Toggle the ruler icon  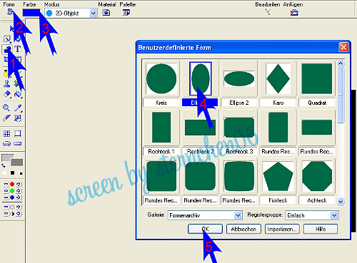18,144
